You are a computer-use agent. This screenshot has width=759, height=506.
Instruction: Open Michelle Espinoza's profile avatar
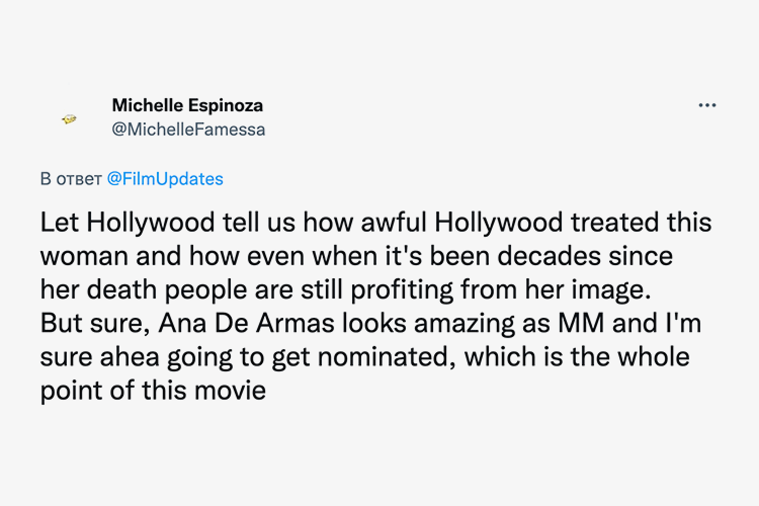(69, 119)
